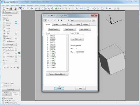
Task: Switch to the Lines tab
Action: pyautogui.click(x=71, y=24)
